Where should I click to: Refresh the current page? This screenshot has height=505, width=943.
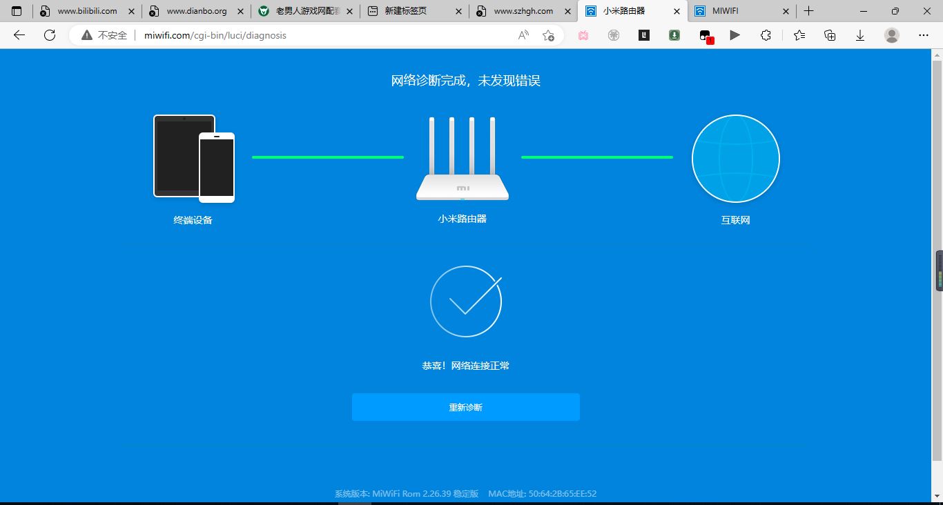(50, 35)
